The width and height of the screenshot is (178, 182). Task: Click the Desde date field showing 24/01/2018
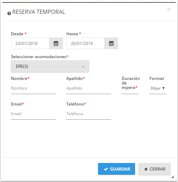(30, 43)
